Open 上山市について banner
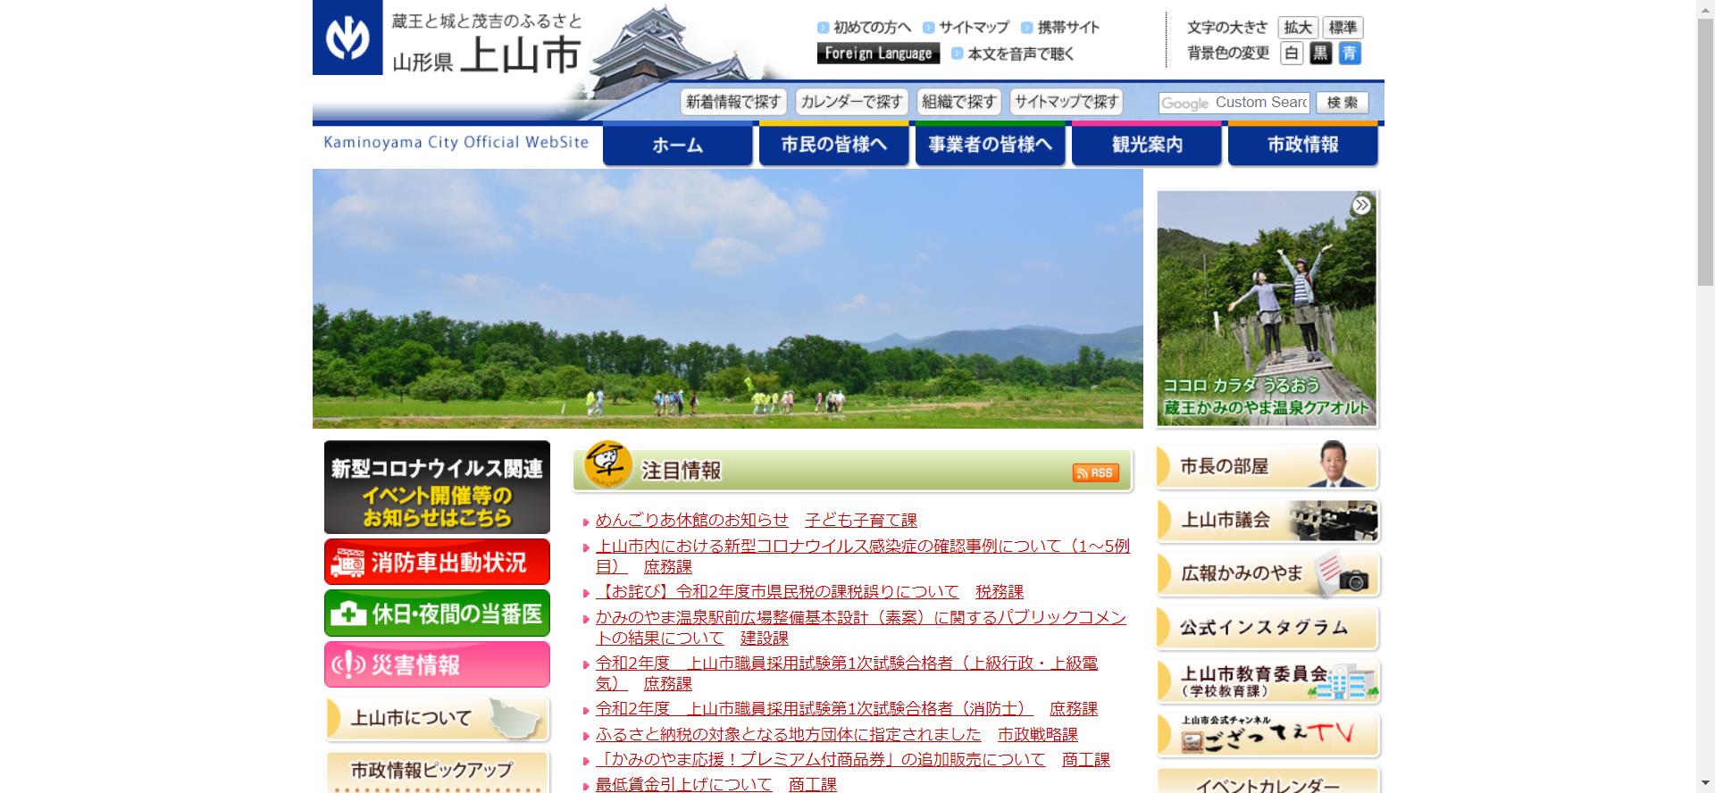1715x793 pixels. [437, 719]
